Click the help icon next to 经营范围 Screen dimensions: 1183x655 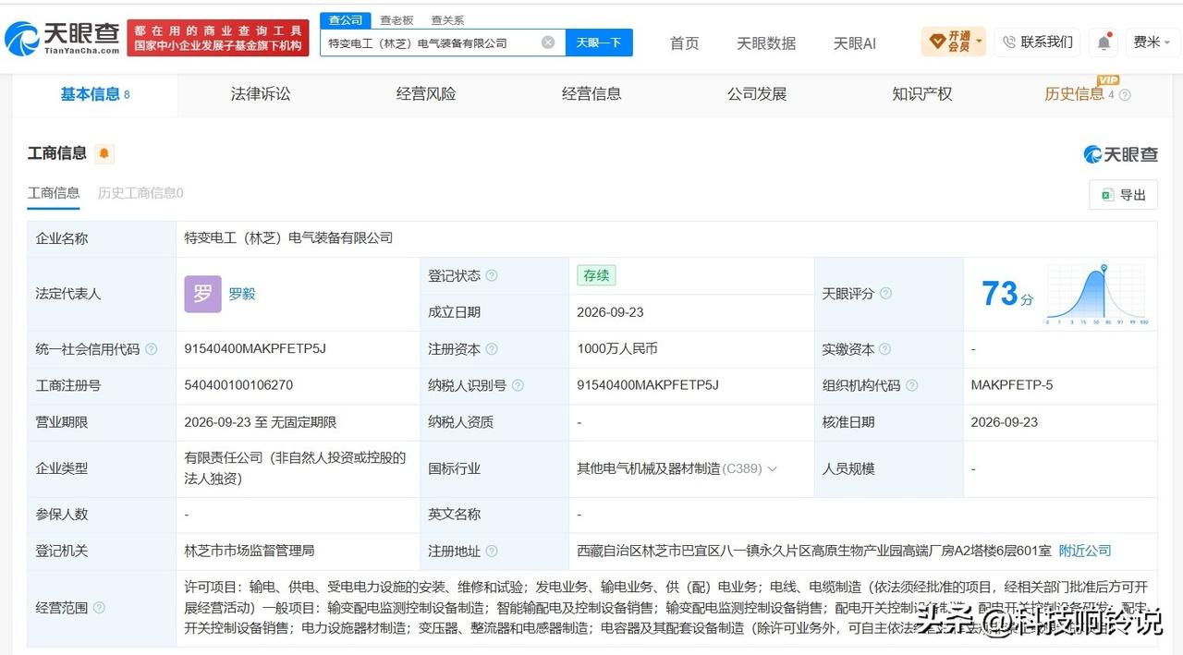99,608
